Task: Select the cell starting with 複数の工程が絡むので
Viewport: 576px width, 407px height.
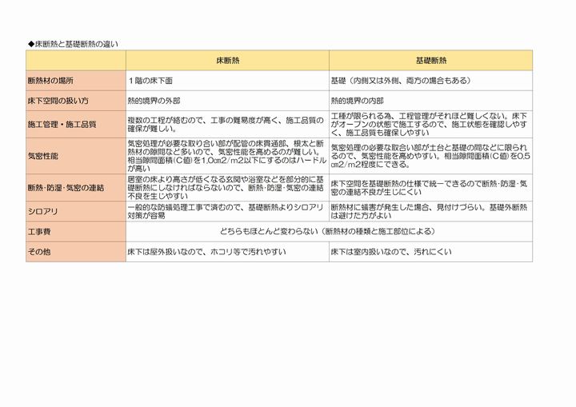Action: click(x=226, y=124)
